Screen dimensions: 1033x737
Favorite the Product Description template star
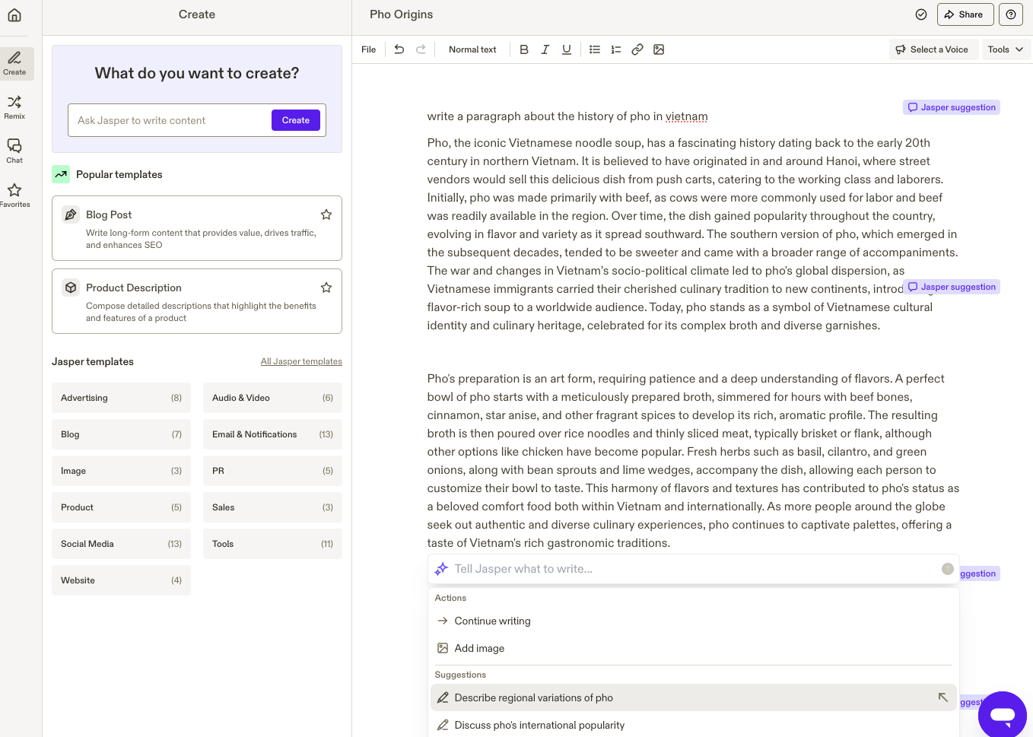326,287
